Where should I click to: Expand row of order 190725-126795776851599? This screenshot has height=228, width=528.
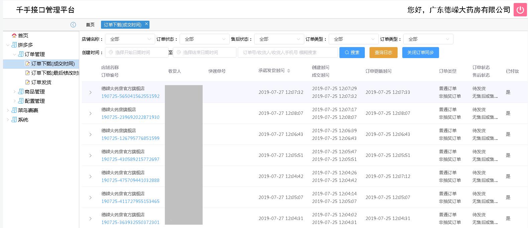point(90,135)
